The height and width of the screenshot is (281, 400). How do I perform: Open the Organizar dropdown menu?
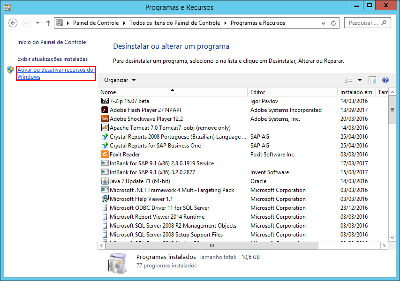tap(120, 80)
